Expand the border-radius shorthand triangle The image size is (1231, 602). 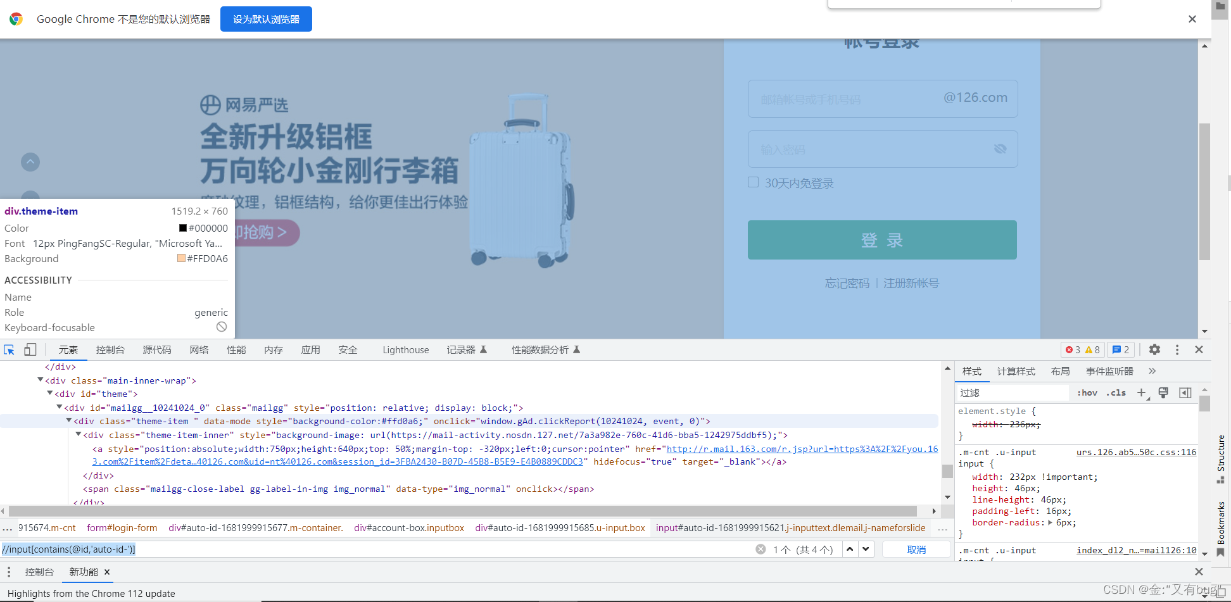1051,523
